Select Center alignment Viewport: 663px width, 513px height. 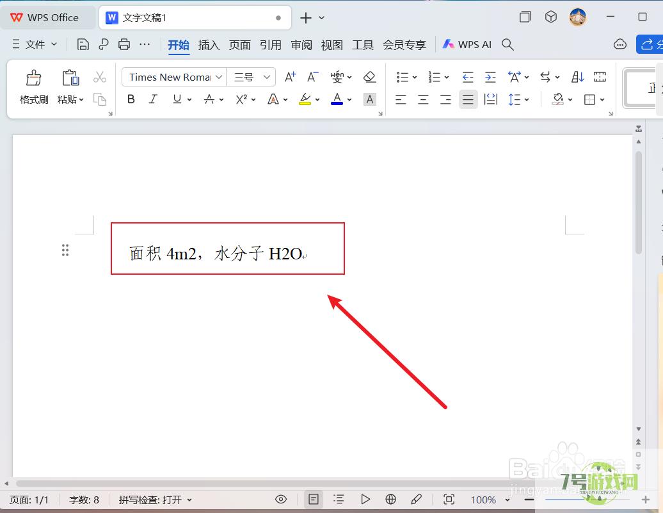423,99
